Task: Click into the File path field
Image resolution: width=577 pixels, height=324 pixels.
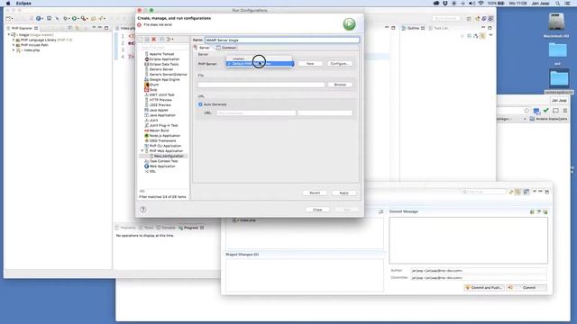Action: (261, 85)
